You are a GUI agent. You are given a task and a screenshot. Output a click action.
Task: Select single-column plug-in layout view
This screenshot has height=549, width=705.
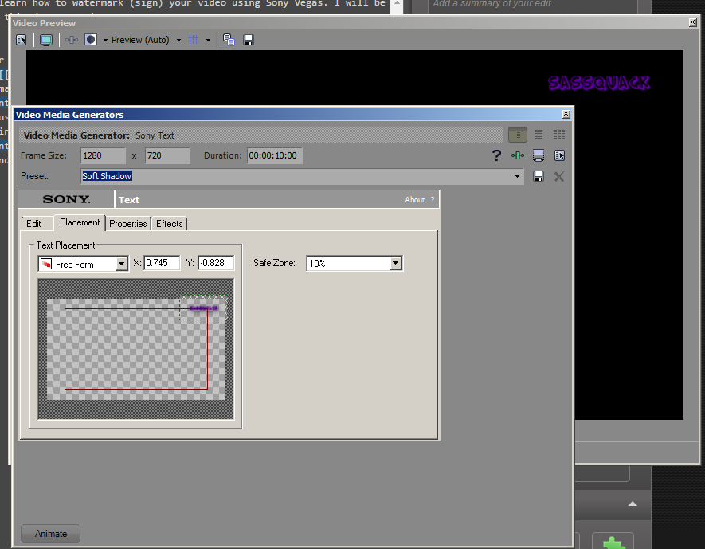click(518, 135)
